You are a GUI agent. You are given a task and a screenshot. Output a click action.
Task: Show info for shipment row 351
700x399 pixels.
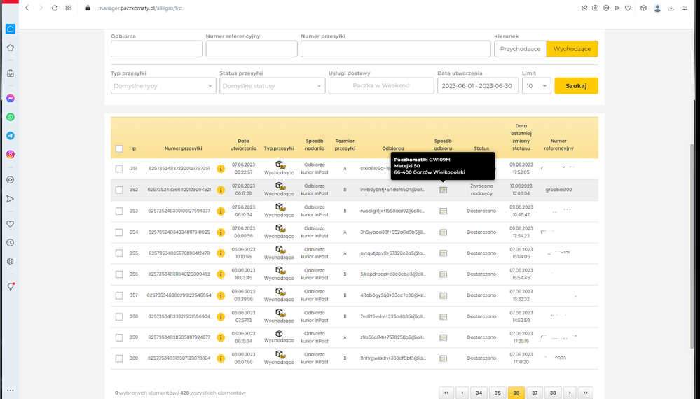[x=221, y=169]
